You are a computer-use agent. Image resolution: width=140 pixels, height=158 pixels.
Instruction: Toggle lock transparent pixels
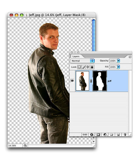[x=79, y=67]
